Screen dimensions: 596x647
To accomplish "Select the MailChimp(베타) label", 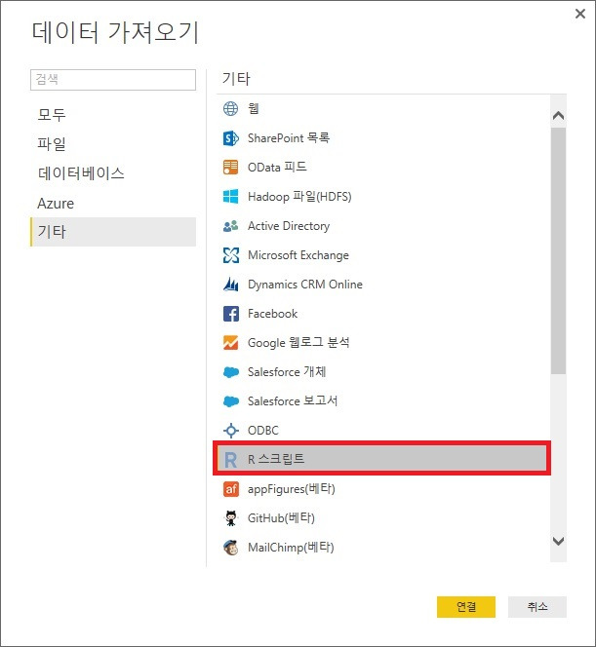I will (x=291, y=548).
